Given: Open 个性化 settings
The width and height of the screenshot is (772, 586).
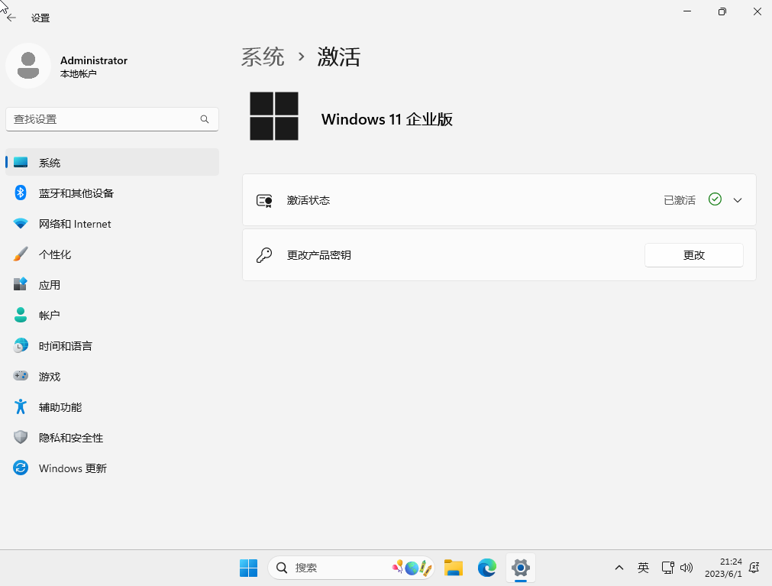Looking at the screenshot, I should pos(111,254).
